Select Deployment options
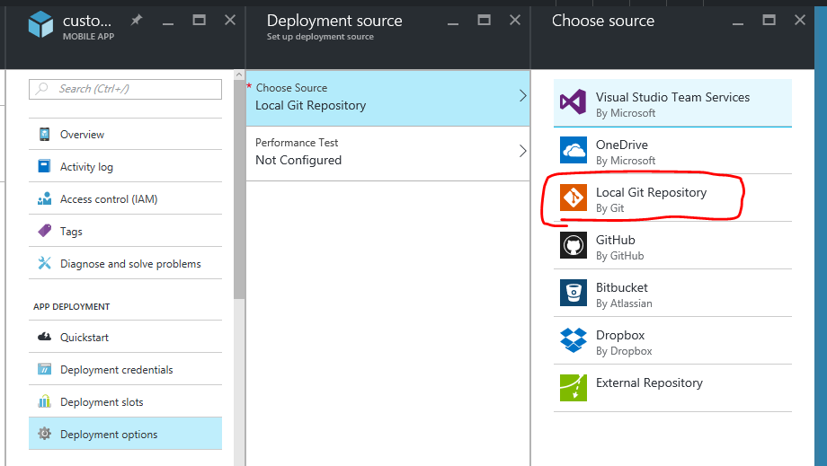The width and height of the screenshot is (827, 466). tap(125, 434)
